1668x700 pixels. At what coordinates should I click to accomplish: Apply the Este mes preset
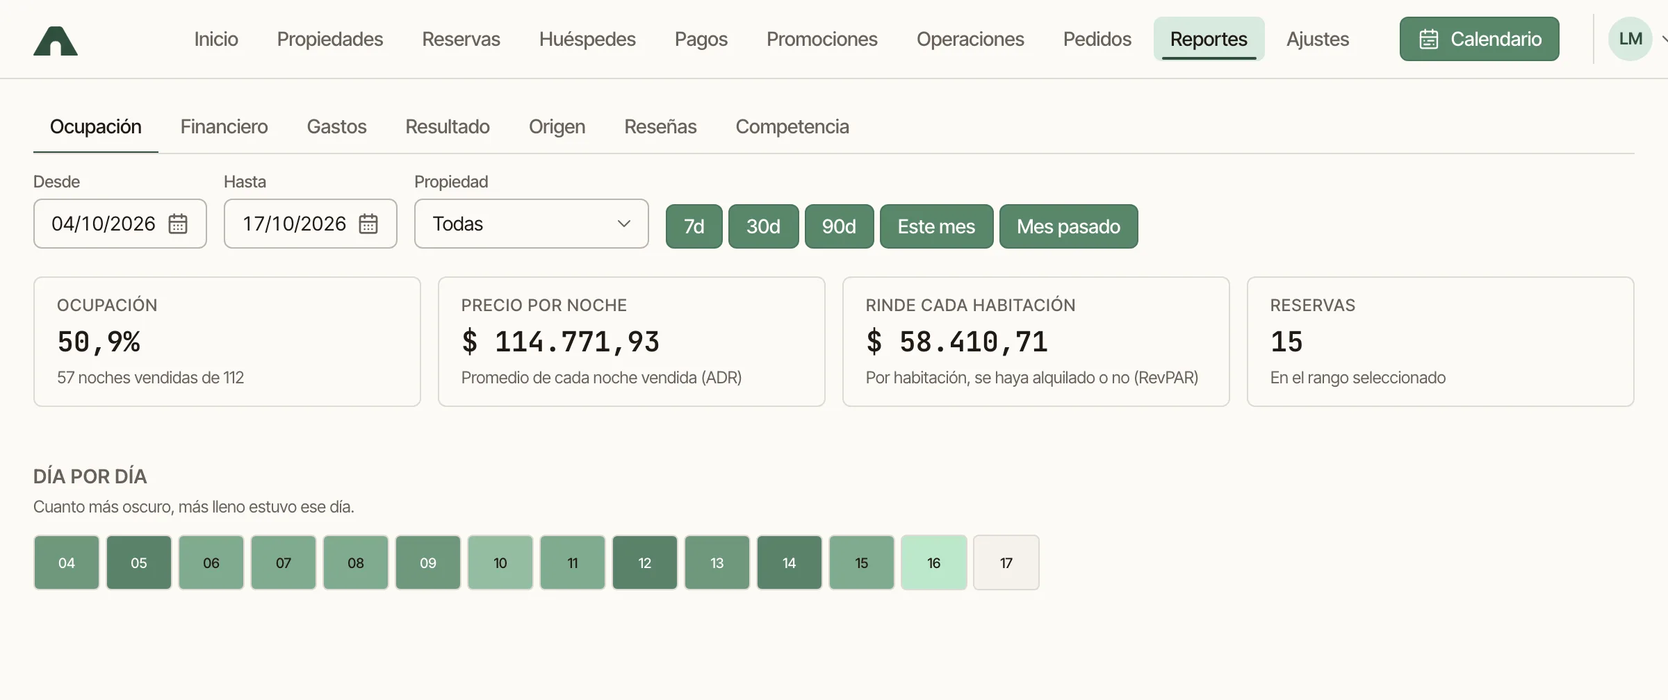[936, 226]
